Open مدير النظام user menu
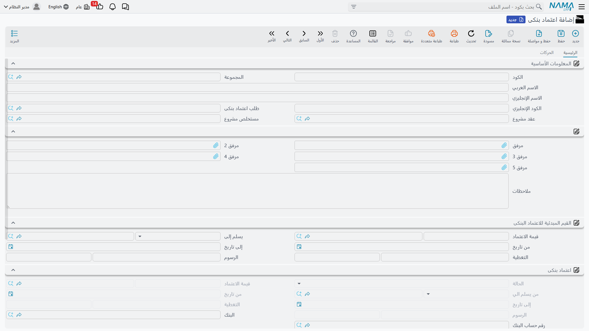Viewport: 589px width, 331px height. coord(22,7)
